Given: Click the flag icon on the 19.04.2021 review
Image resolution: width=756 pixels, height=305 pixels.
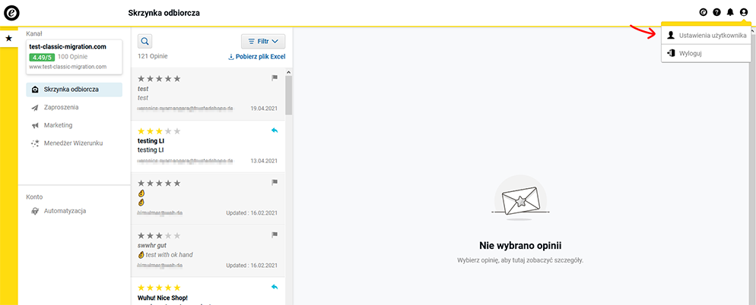Looking at the screenshot, I should click(275, 77).
